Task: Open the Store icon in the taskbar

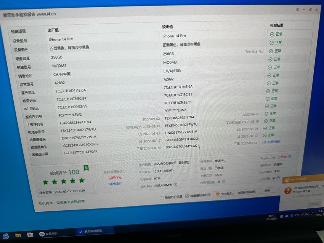Action: (x=30, y=235)
